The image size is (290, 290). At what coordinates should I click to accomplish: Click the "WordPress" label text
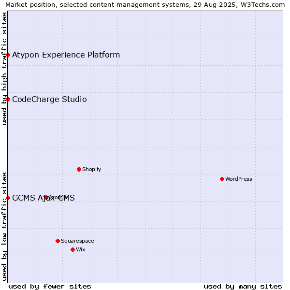point(239,179)
